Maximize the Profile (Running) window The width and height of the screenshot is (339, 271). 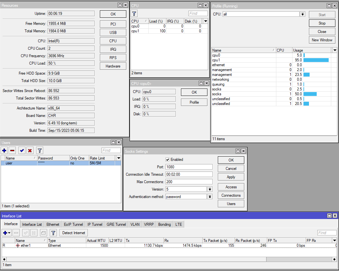tap(329, 5)
